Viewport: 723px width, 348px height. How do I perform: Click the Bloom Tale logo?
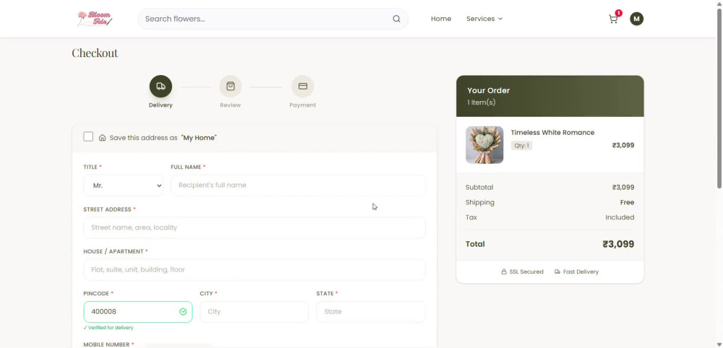95,19
